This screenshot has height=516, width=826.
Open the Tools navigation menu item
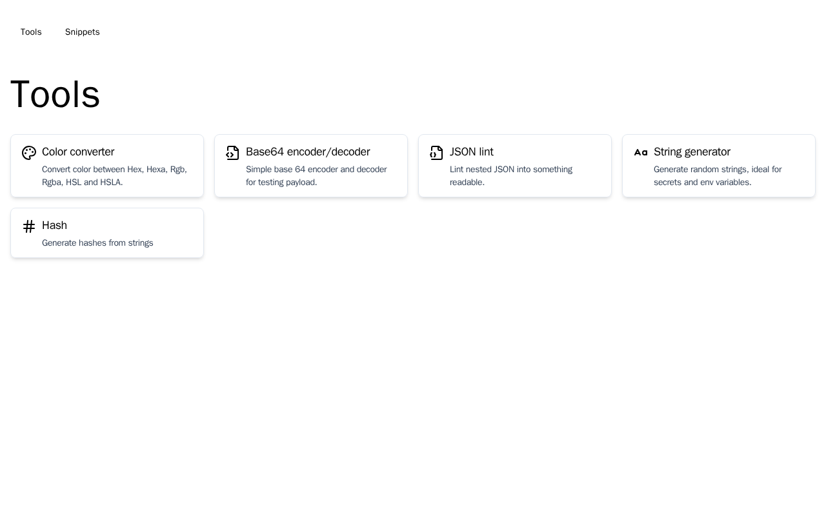pyautogui.click(x=31, y=32)
